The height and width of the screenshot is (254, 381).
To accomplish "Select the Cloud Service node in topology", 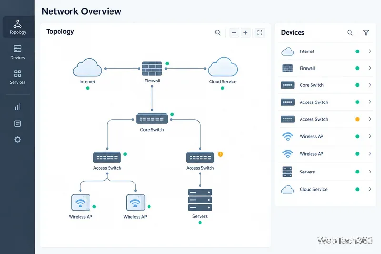I will click(222, 67).
